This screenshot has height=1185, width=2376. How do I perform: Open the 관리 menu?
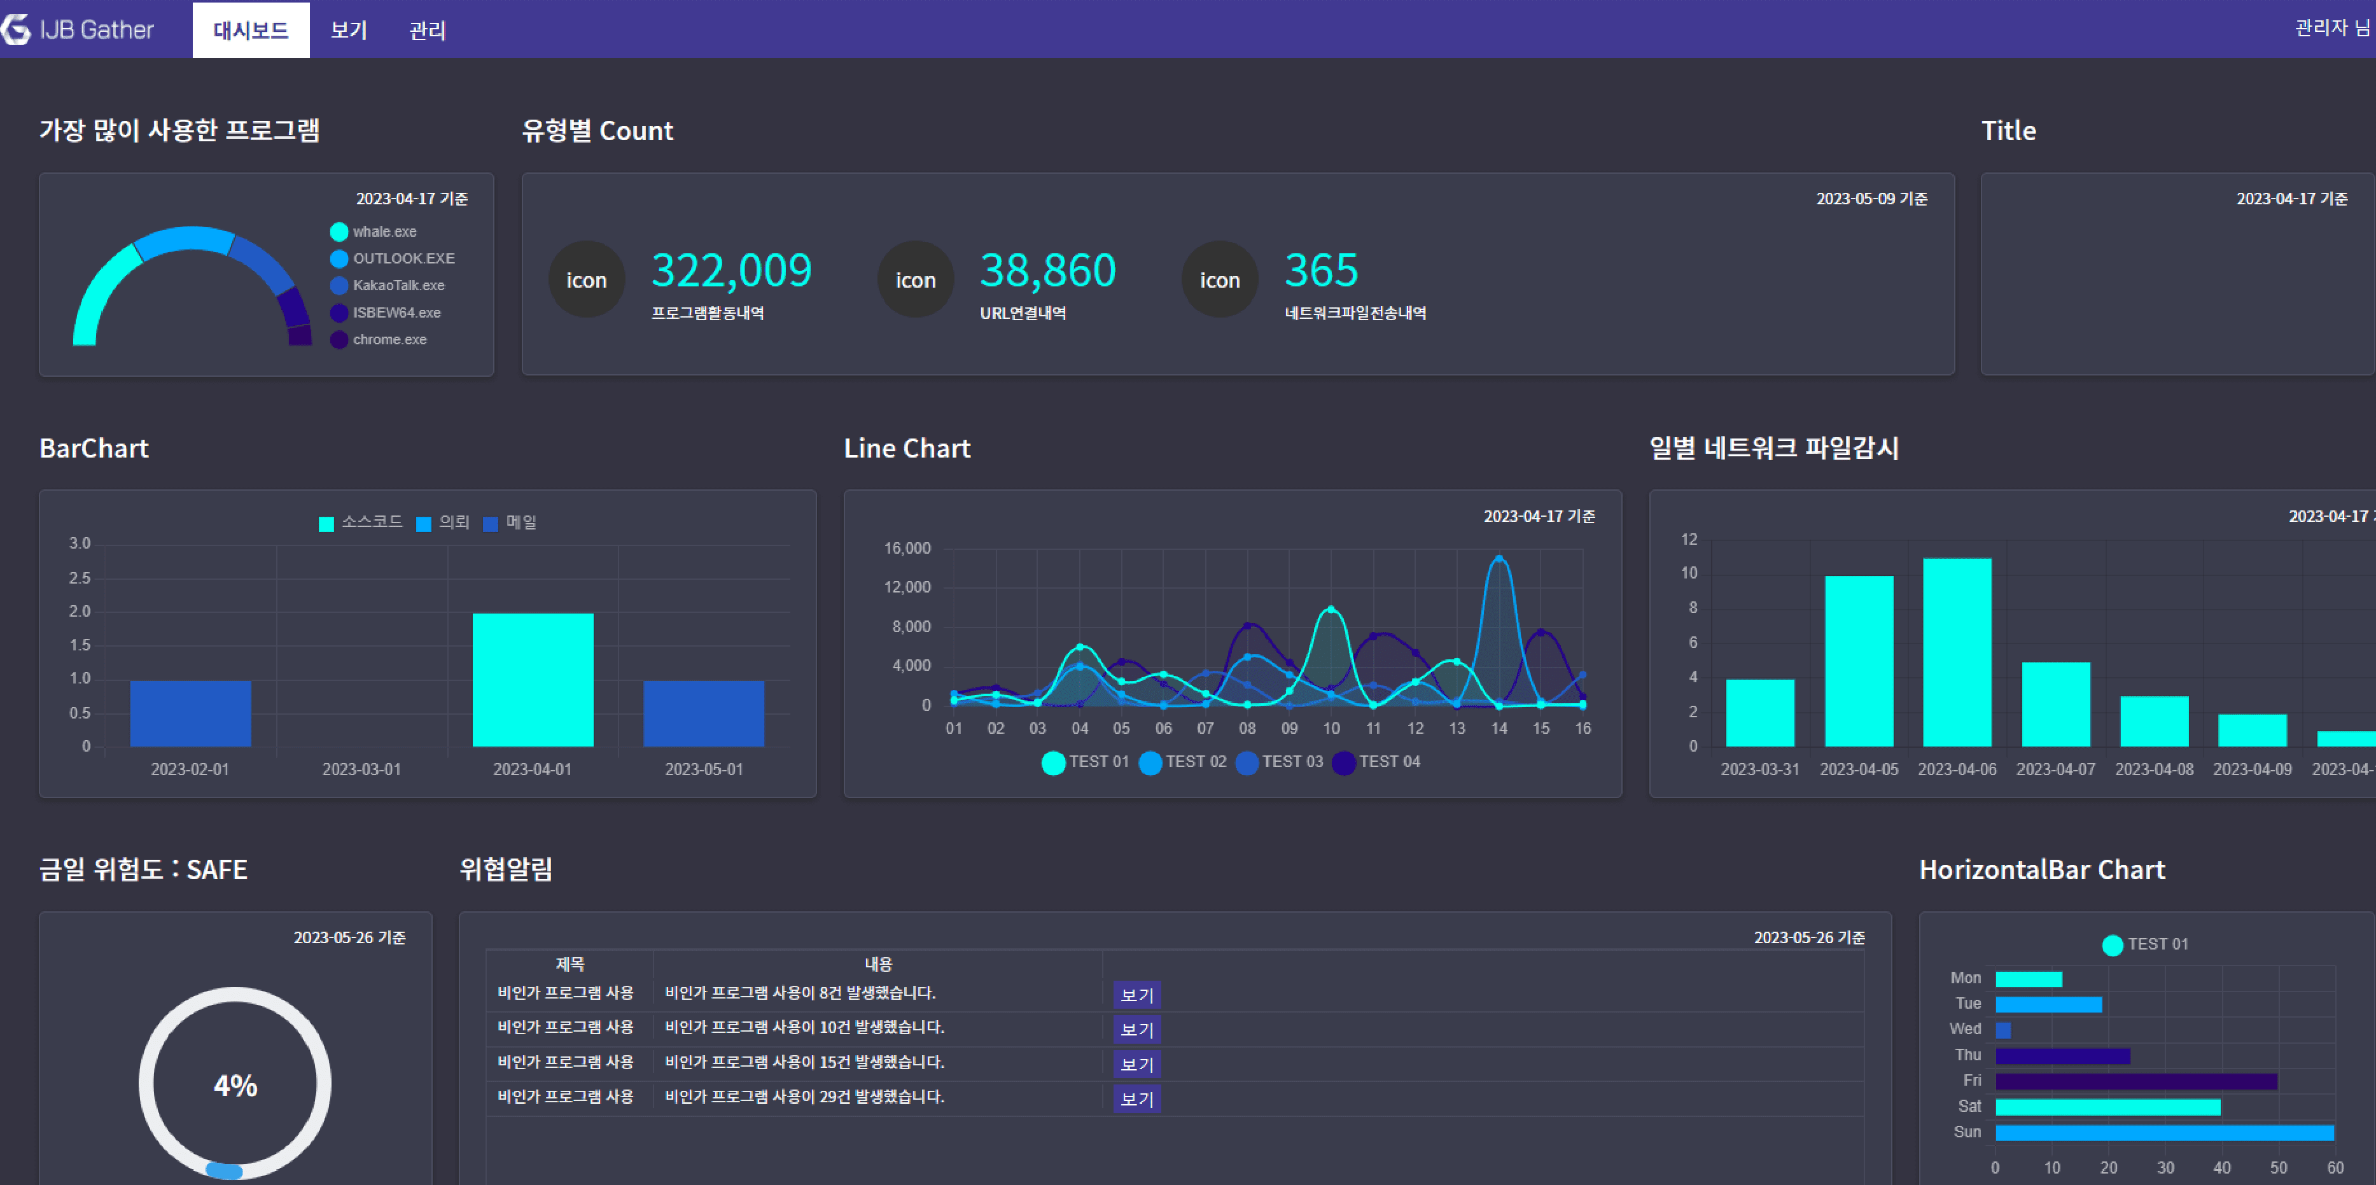click(427, 31)
